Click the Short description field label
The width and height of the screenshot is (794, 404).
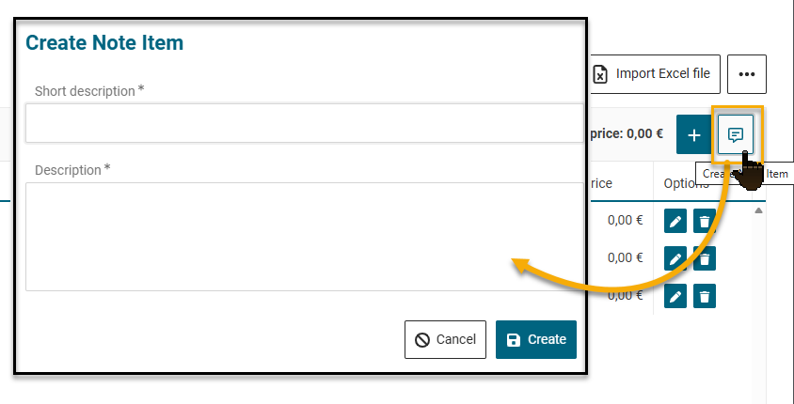[x=85, y=91]
